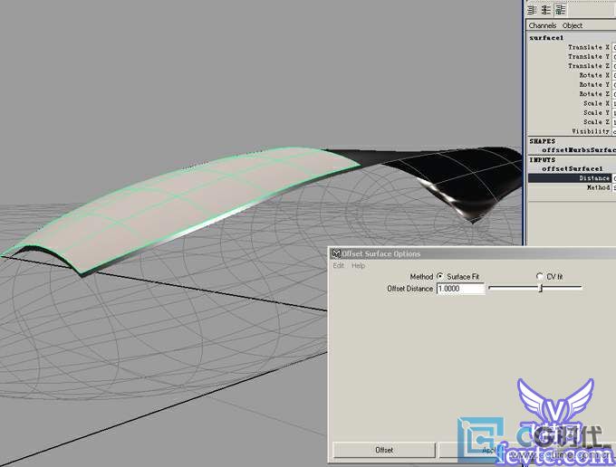Image resolution: width=616 pixels, height=467 pixels.
Task: Click the Offset Distance input field
Action: (x=460, y=289)
